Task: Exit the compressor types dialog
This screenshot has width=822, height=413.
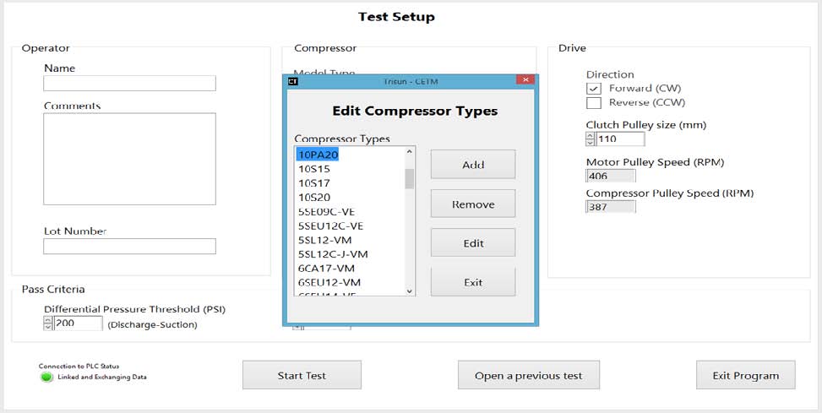Action: 473,282
